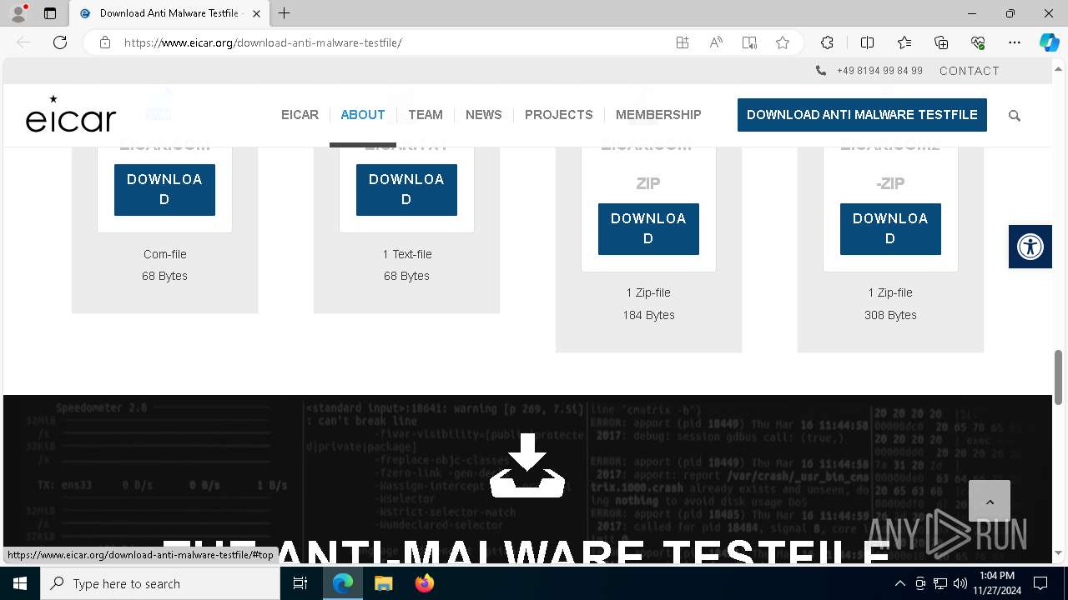This screenshot has width=1068, height=600.
Task: Open the accessibility tools icon
Action: [1030, 247]
